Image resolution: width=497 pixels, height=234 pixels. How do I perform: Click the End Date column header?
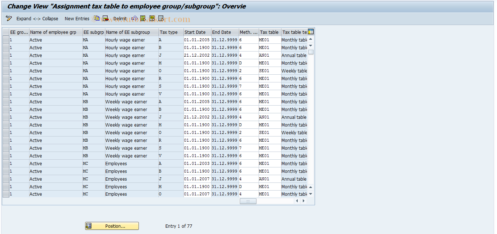pyautogui.click(x=225, y=32)
